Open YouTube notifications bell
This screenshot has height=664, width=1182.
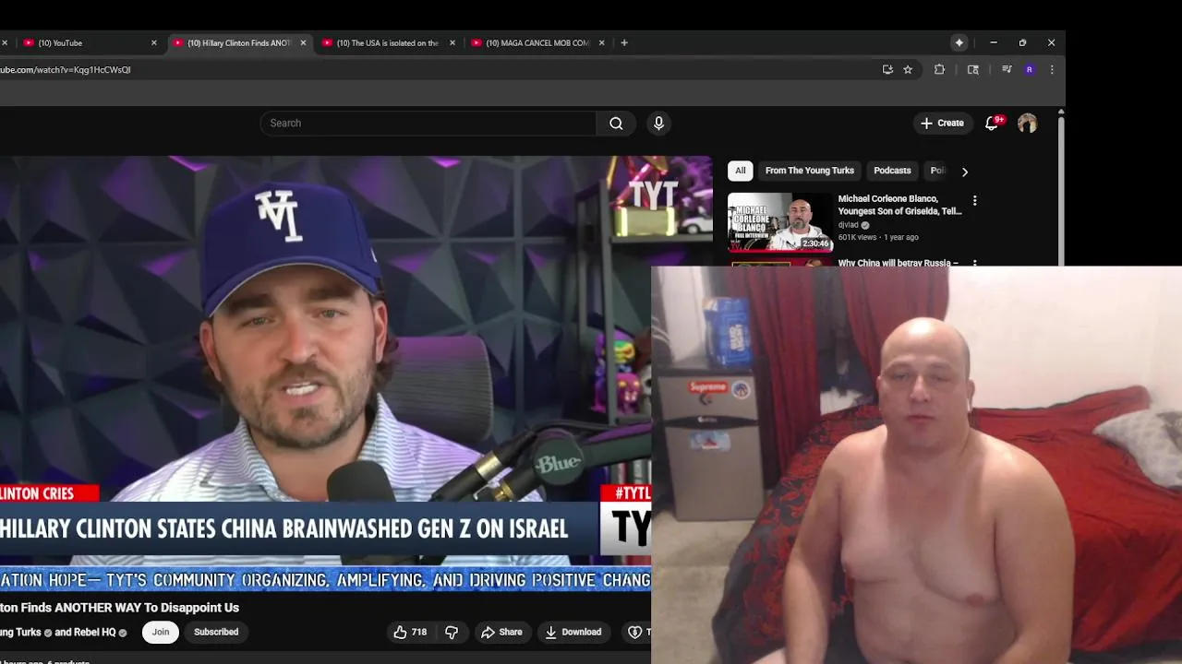[x=992, y=123]
